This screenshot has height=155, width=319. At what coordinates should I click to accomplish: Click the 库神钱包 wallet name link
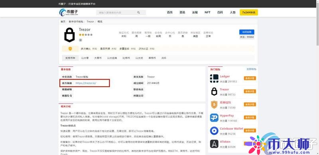[x=225, y=103]
